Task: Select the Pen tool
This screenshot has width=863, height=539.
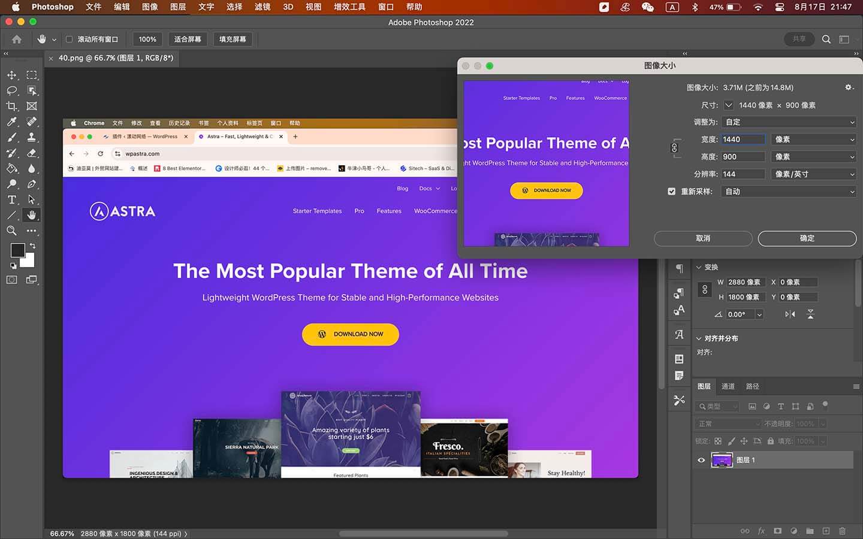Action: click(x=32, y=184)
